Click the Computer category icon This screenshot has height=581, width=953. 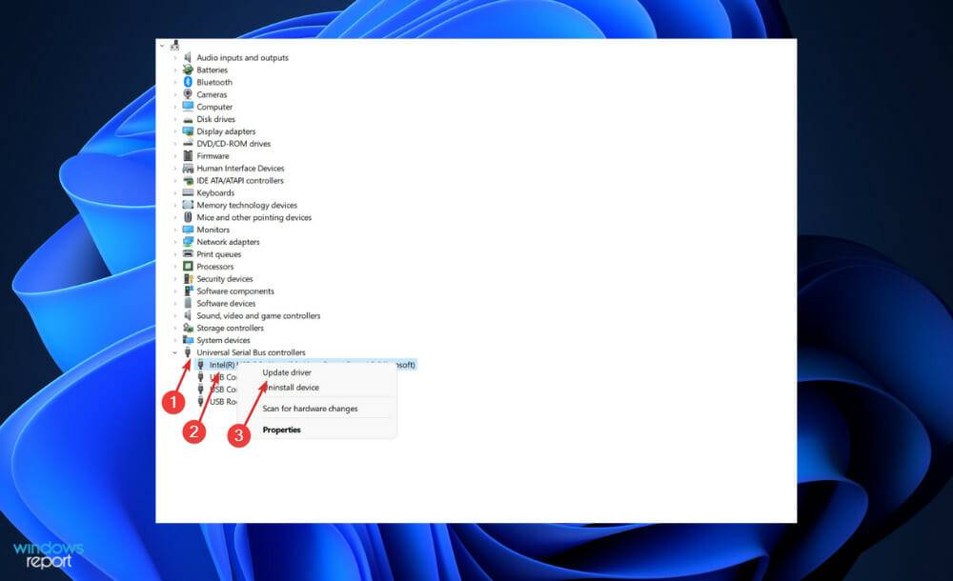188,107
